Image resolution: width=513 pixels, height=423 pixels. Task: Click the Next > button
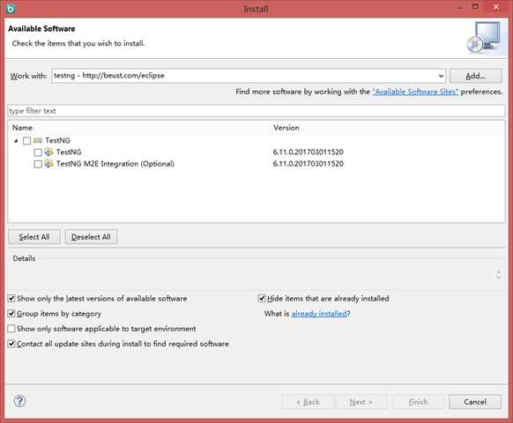coord(361,402)
